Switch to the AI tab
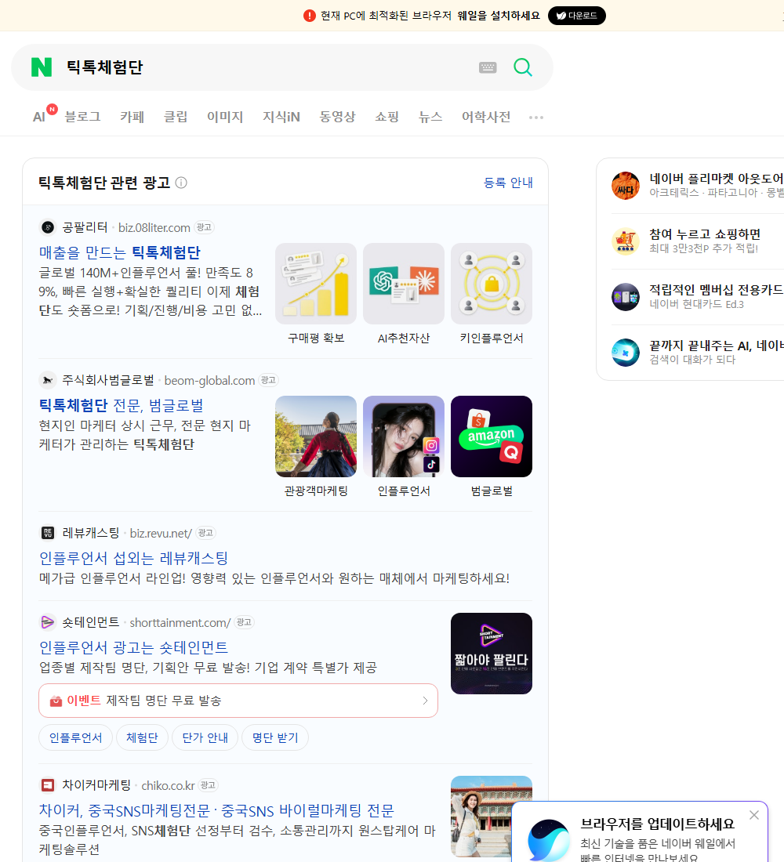 tap(39, 117)
